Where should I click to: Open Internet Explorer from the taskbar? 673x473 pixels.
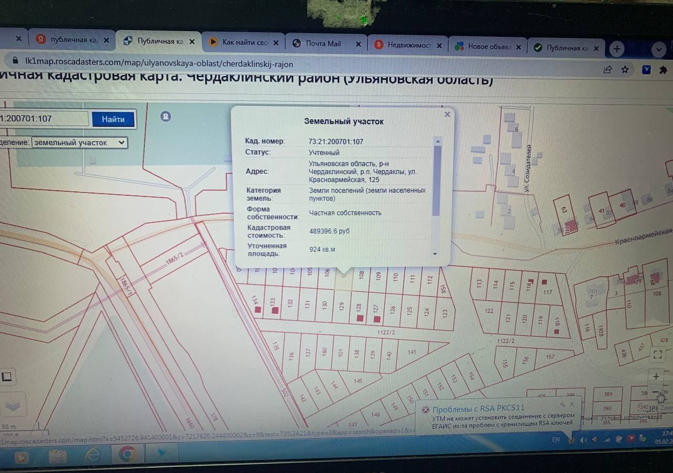(93, 454)
